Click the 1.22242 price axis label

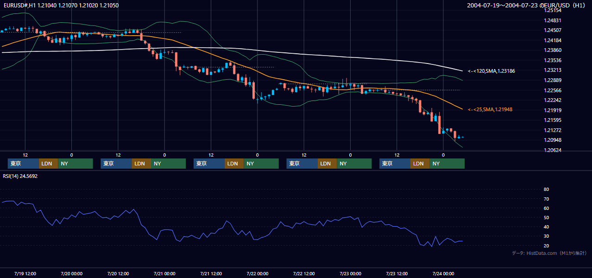tap(552, 100)
